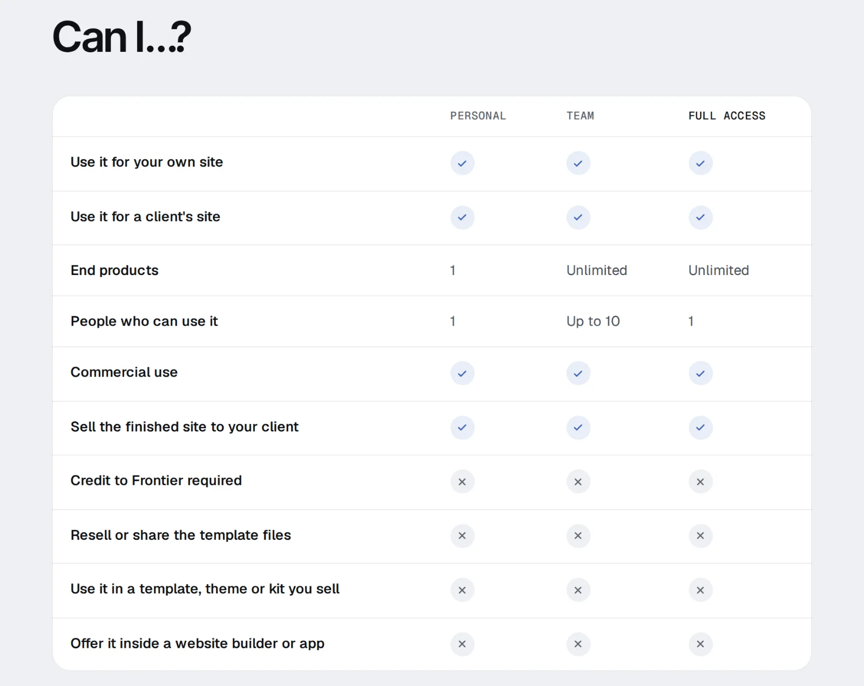
Task: Select the FULL ACCESS column header
Action: coord(727,116)
